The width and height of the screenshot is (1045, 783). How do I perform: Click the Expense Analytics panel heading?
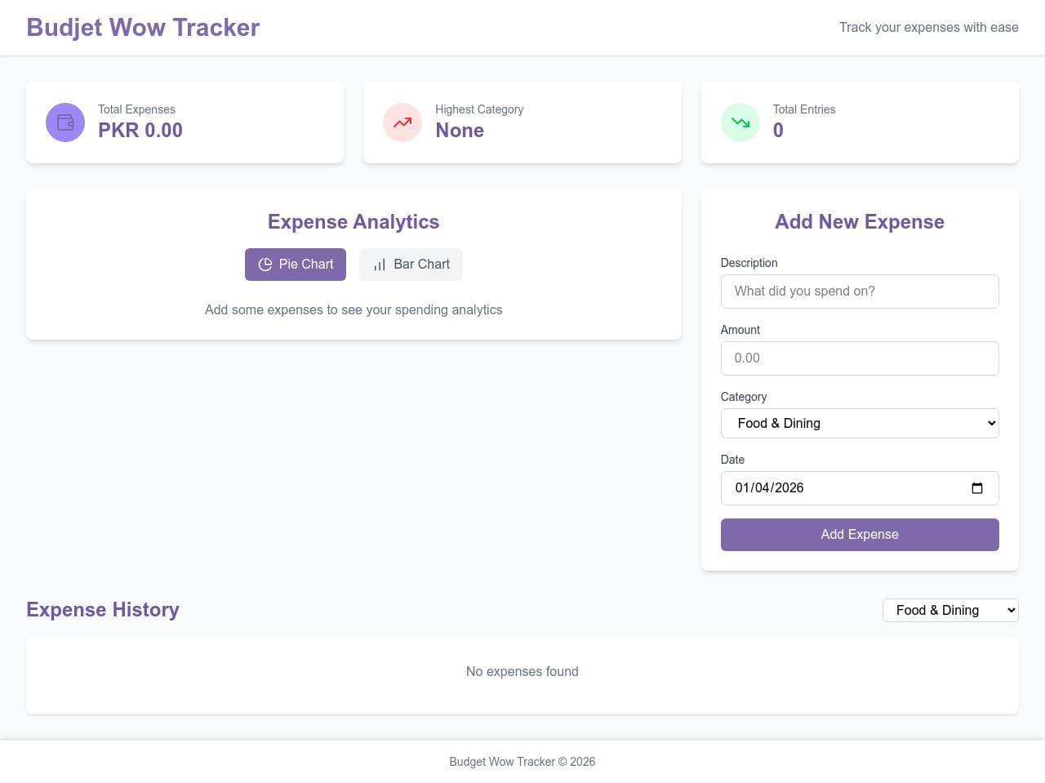[353, 221]
